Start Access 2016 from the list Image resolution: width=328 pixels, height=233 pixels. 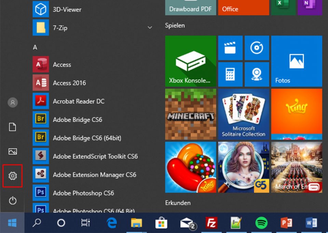click(x=69, y=83)
